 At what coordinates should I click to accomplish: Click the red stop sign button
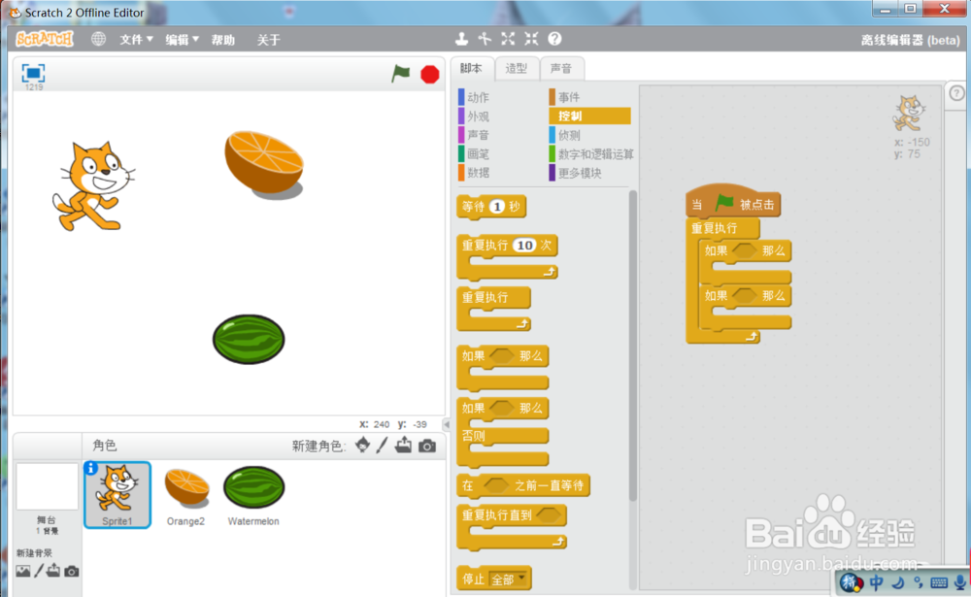430,75
